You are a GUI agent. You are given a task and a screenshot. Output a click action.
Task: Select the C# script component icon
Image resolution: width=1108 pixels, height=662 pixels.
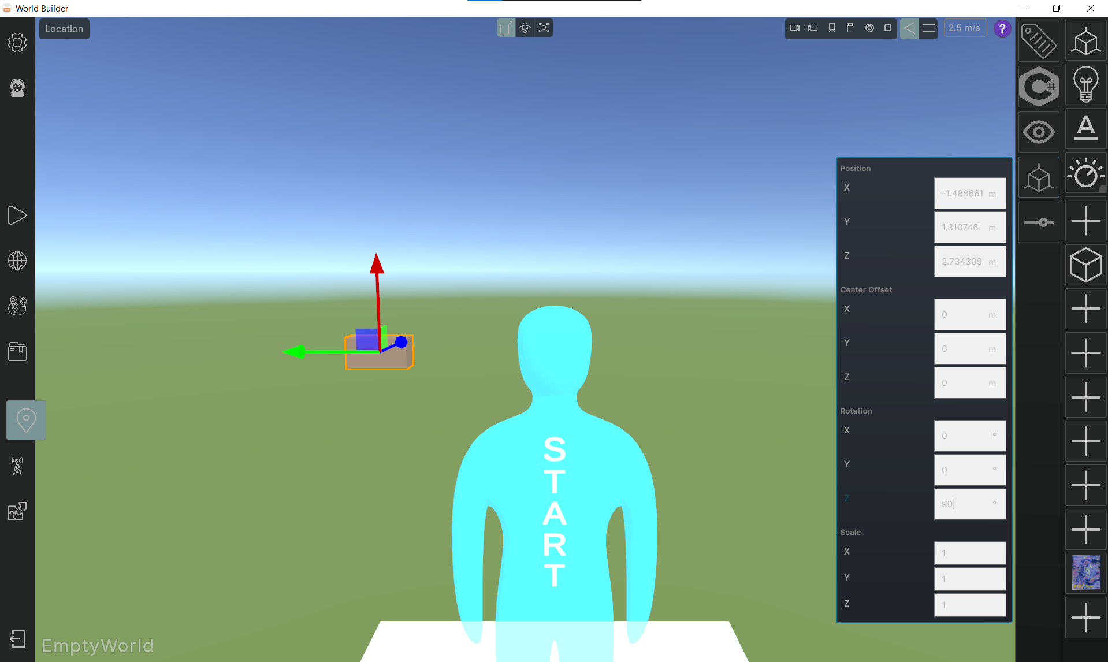[x=1038, y=86]
